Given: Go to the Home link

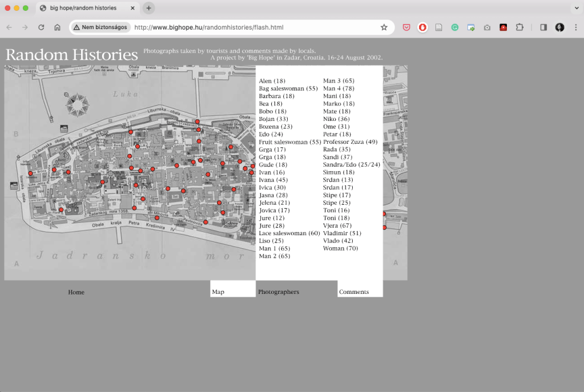Looking at the screenshot, I should pyautogui.click(x=76, y=292).
